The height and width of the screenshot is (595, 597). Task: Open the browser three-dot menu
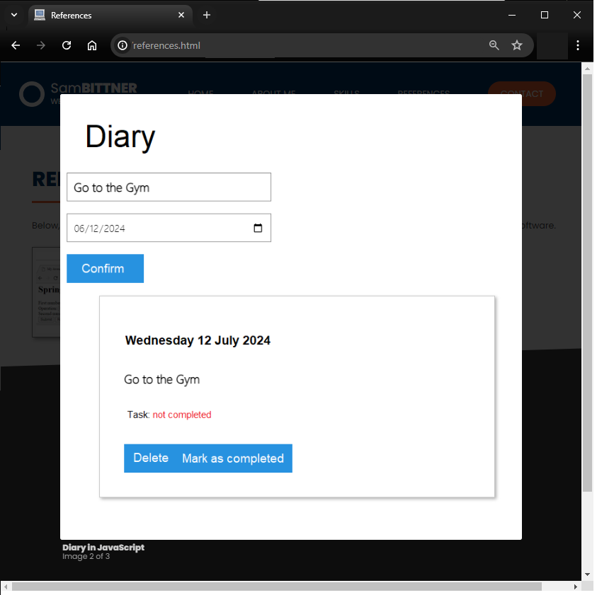(x=578, y=45)
